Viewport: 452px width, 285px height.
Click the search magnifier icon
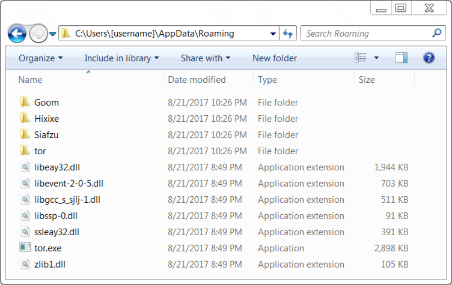pos(437,33)
